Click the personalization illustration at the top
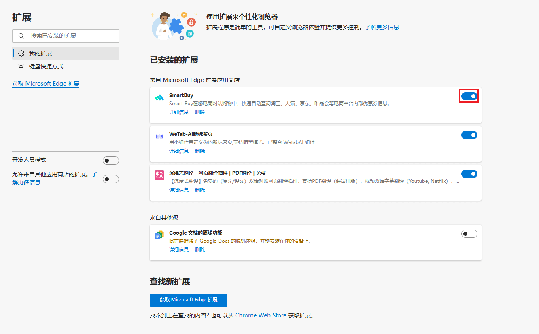This screenshot has height=334, width=539. pyautogui.click(x=174, y=26)
